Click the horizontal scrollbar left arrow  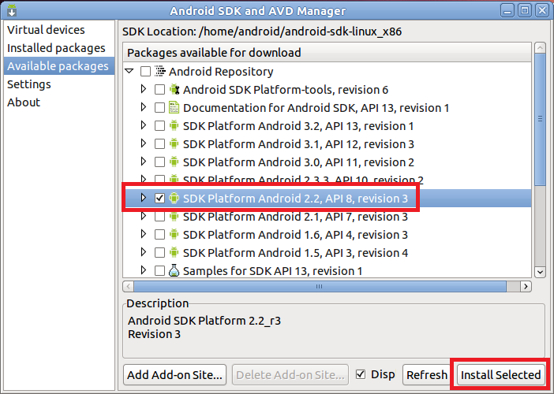(129, 286)
